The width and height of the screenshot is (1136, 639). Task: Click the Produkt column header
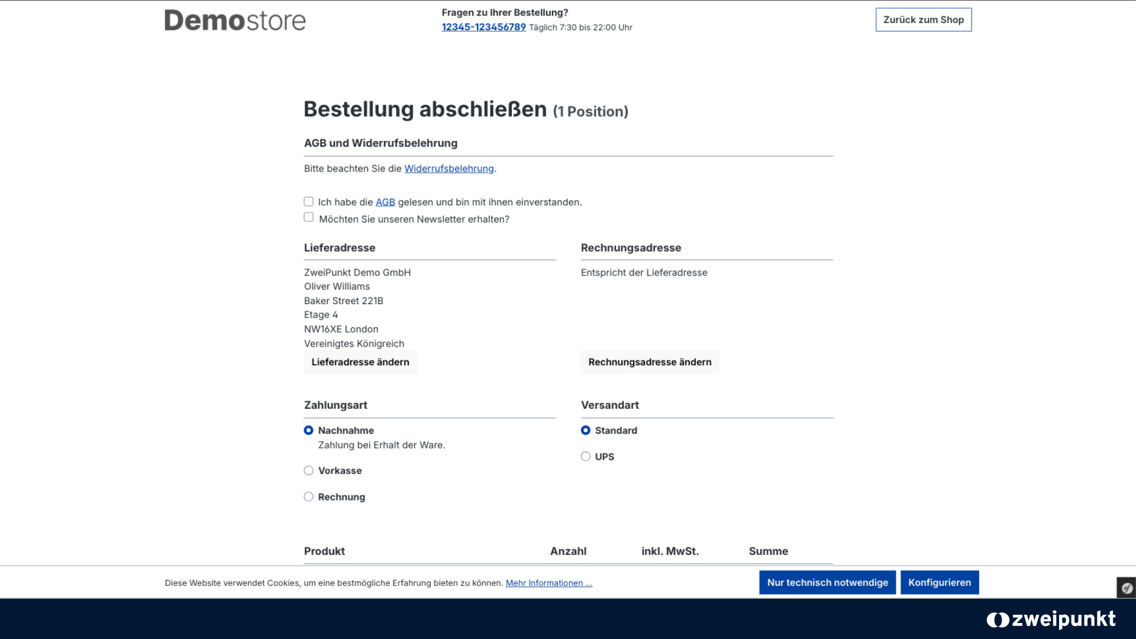tap(324, 551)
